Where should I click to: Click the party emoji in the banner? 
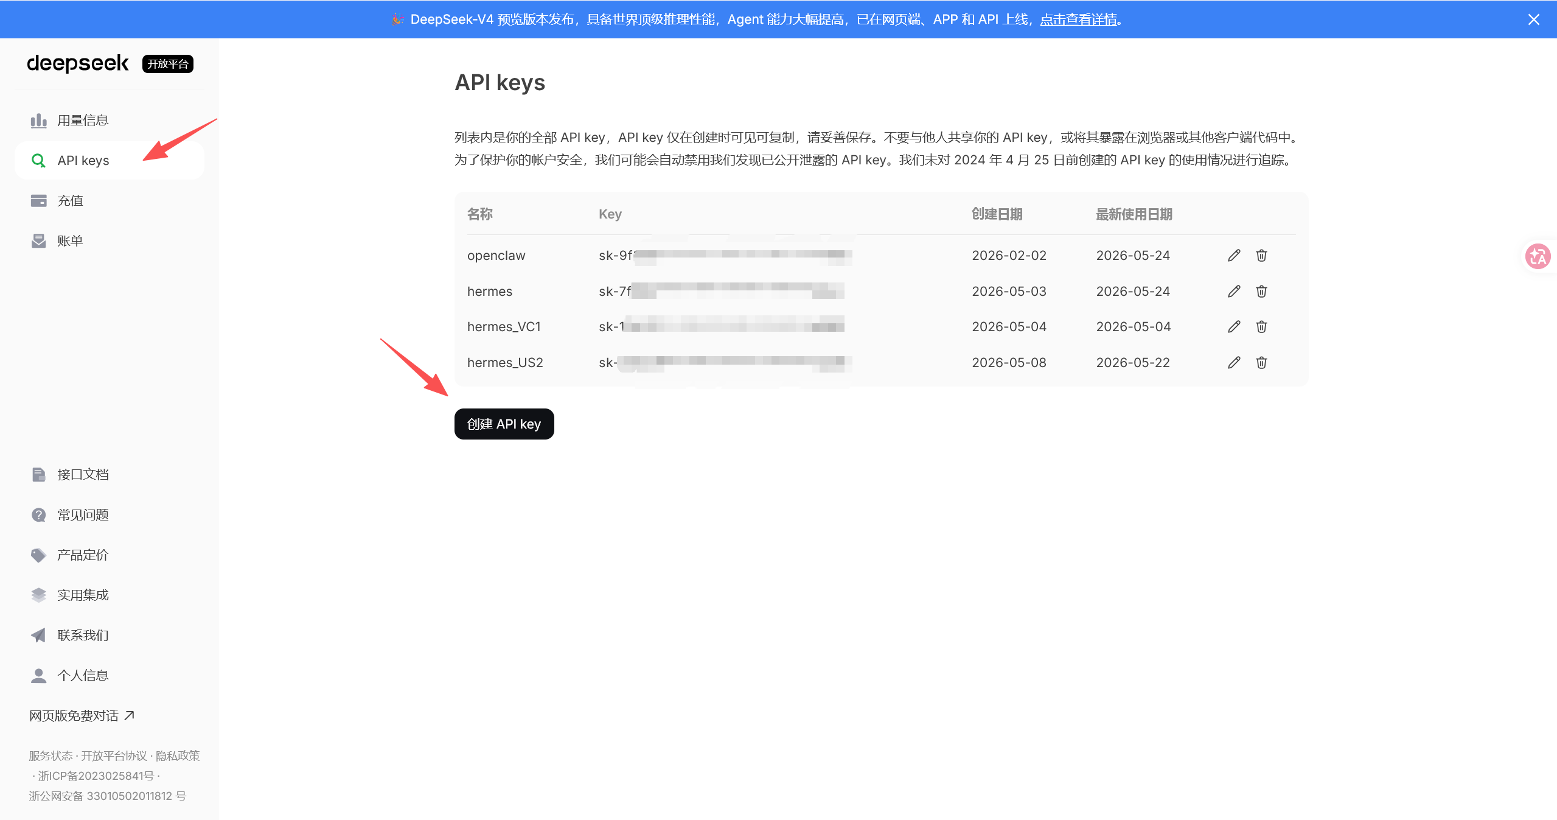(398, 19)
